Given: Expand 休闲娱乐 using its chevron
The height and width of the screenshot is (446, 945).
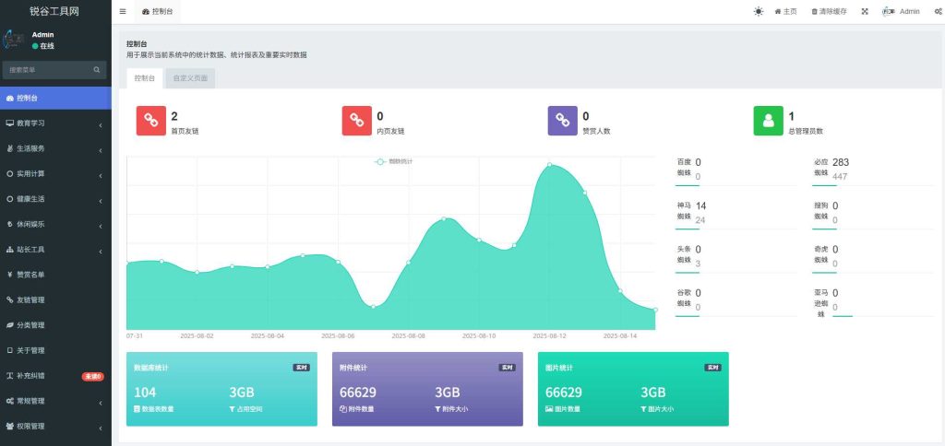Looking at the screenshot, I should [100, 227].
